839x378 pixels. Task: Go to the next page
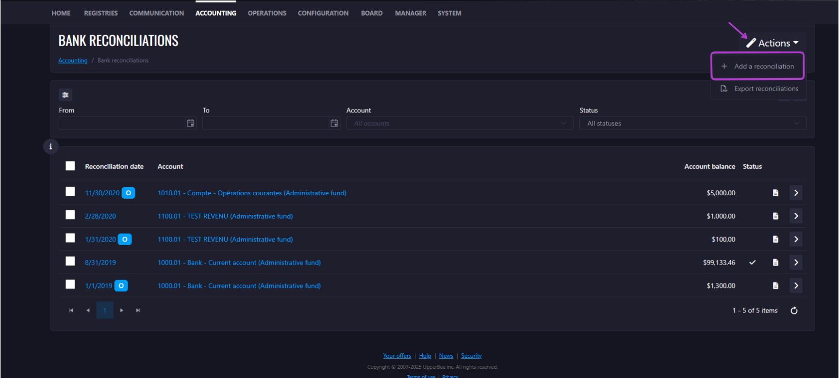point(121,310)
